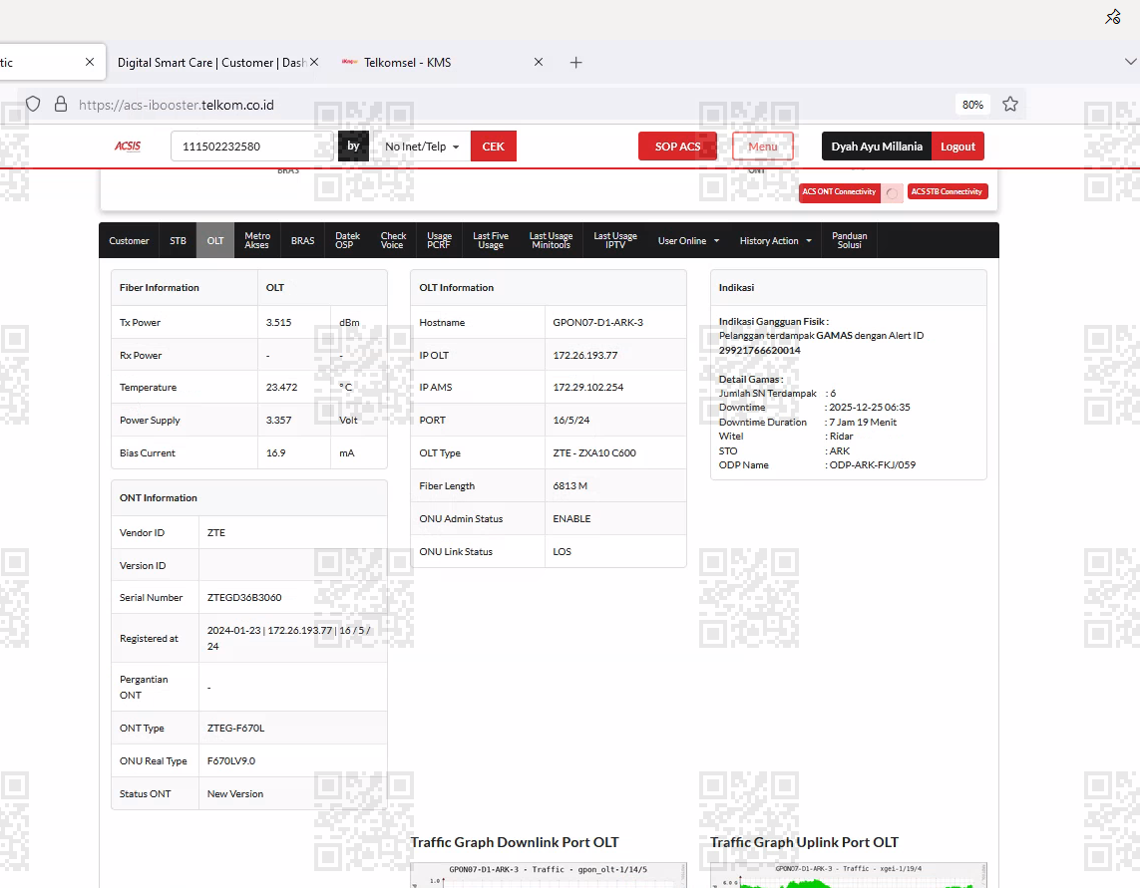The width and height of the screenshot is (1140, 888).
Task: Click the loading spinner between connectivity buttons
Action: (x=892, y=192)
